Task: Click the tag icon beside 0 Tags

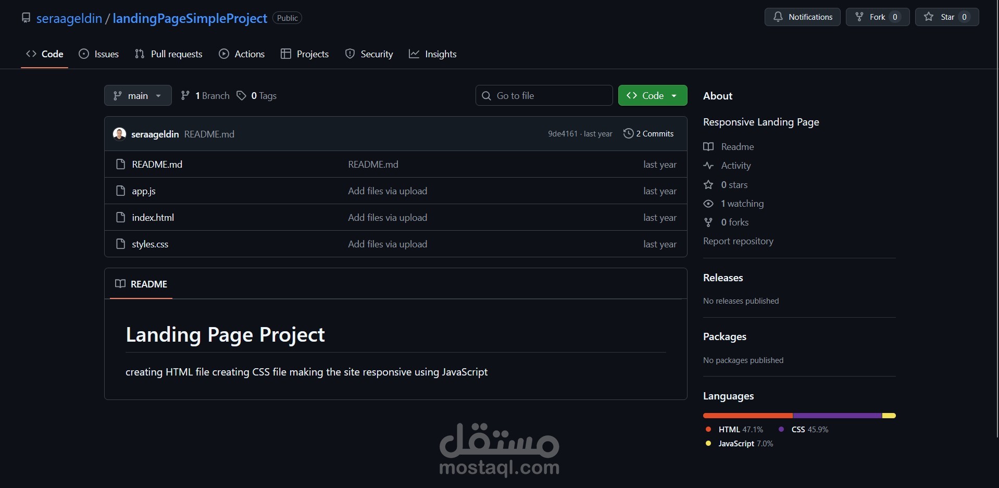Action: click(x=241, y=95)
